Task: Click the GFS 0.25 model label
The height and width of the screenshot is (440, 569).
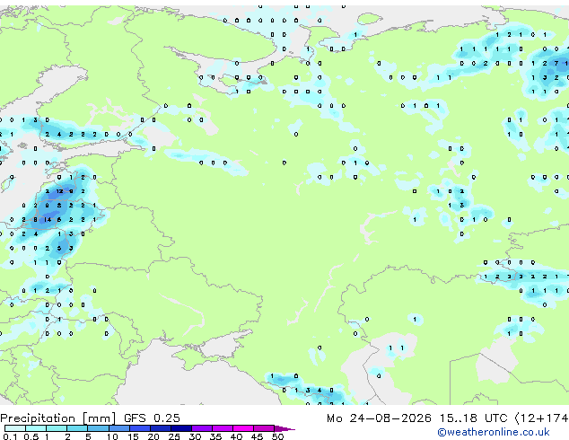Action: pos(152,418)
